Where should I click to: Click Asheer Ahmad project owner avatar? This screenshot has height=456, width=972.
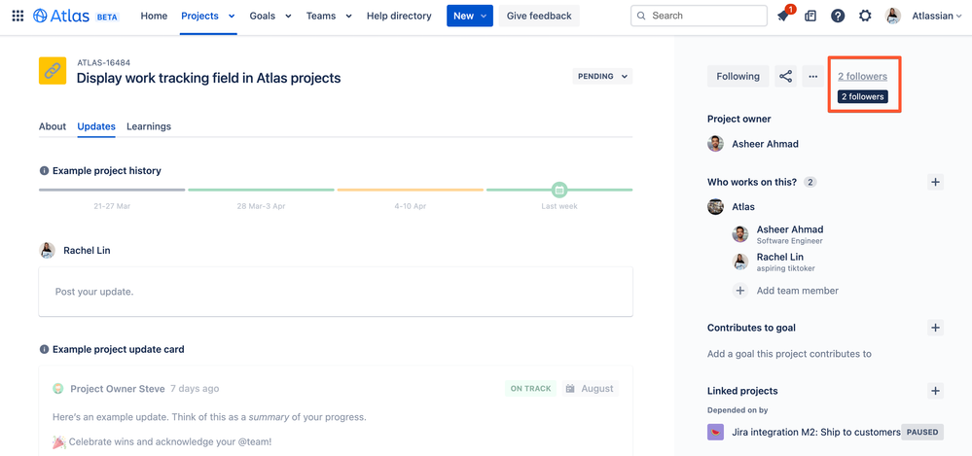(715, 144)
